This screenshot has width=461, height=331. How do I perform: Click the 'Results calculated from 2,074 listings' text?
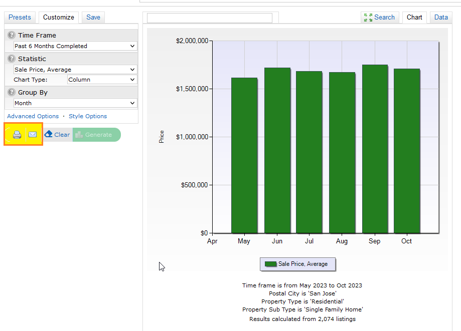tap(302, 319)
